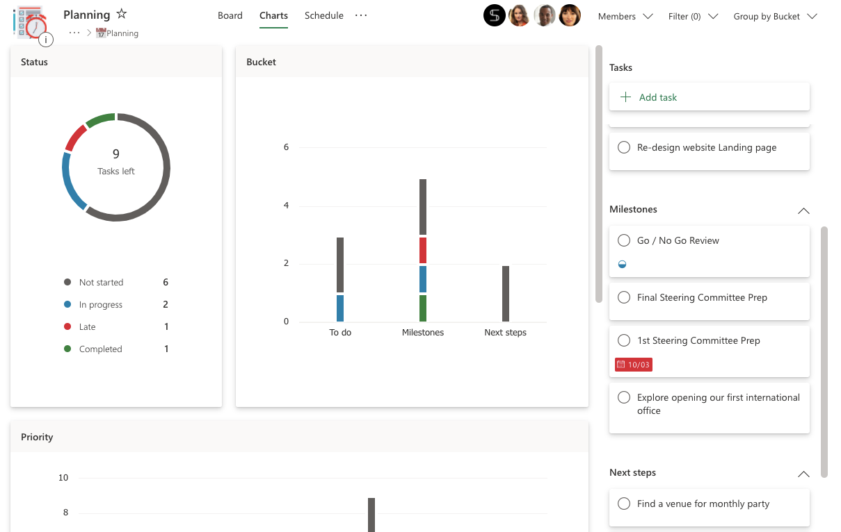This screenshot has width=841, height=532.
Task: Click the calendar icon in the Planning breadcrumb
Action: (101, 33)
